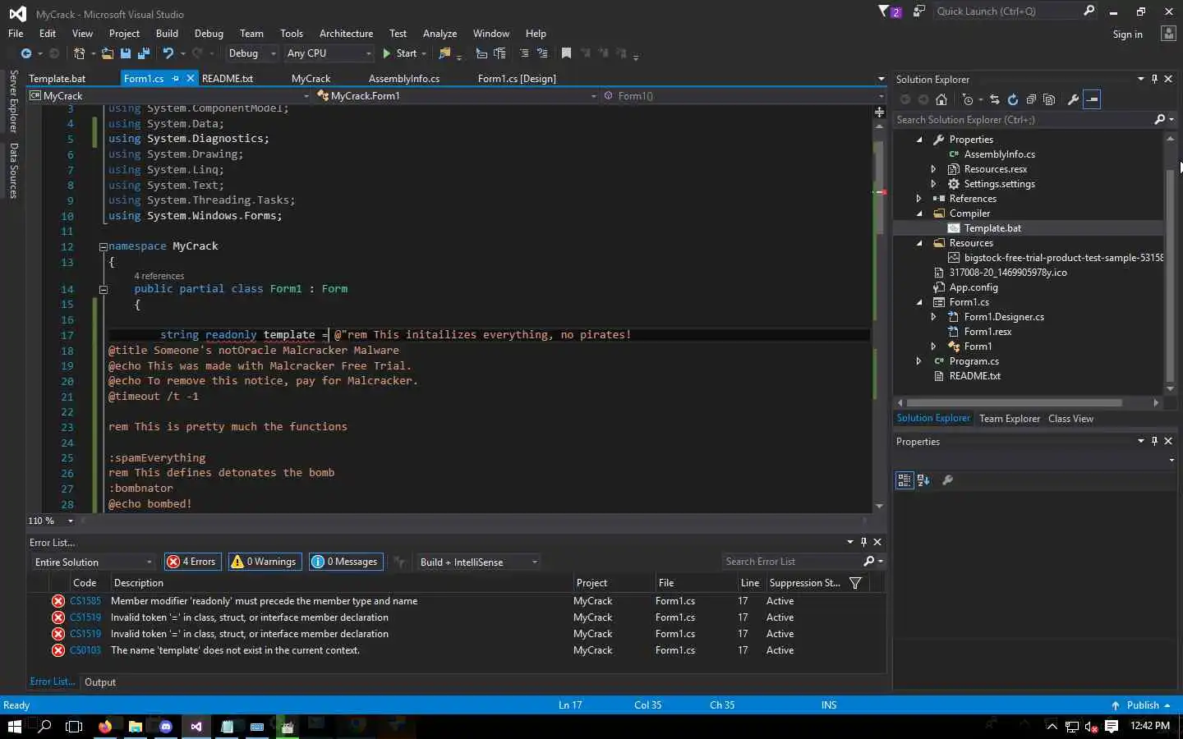
Task: Expand the References node
Action: coord(919,199)
